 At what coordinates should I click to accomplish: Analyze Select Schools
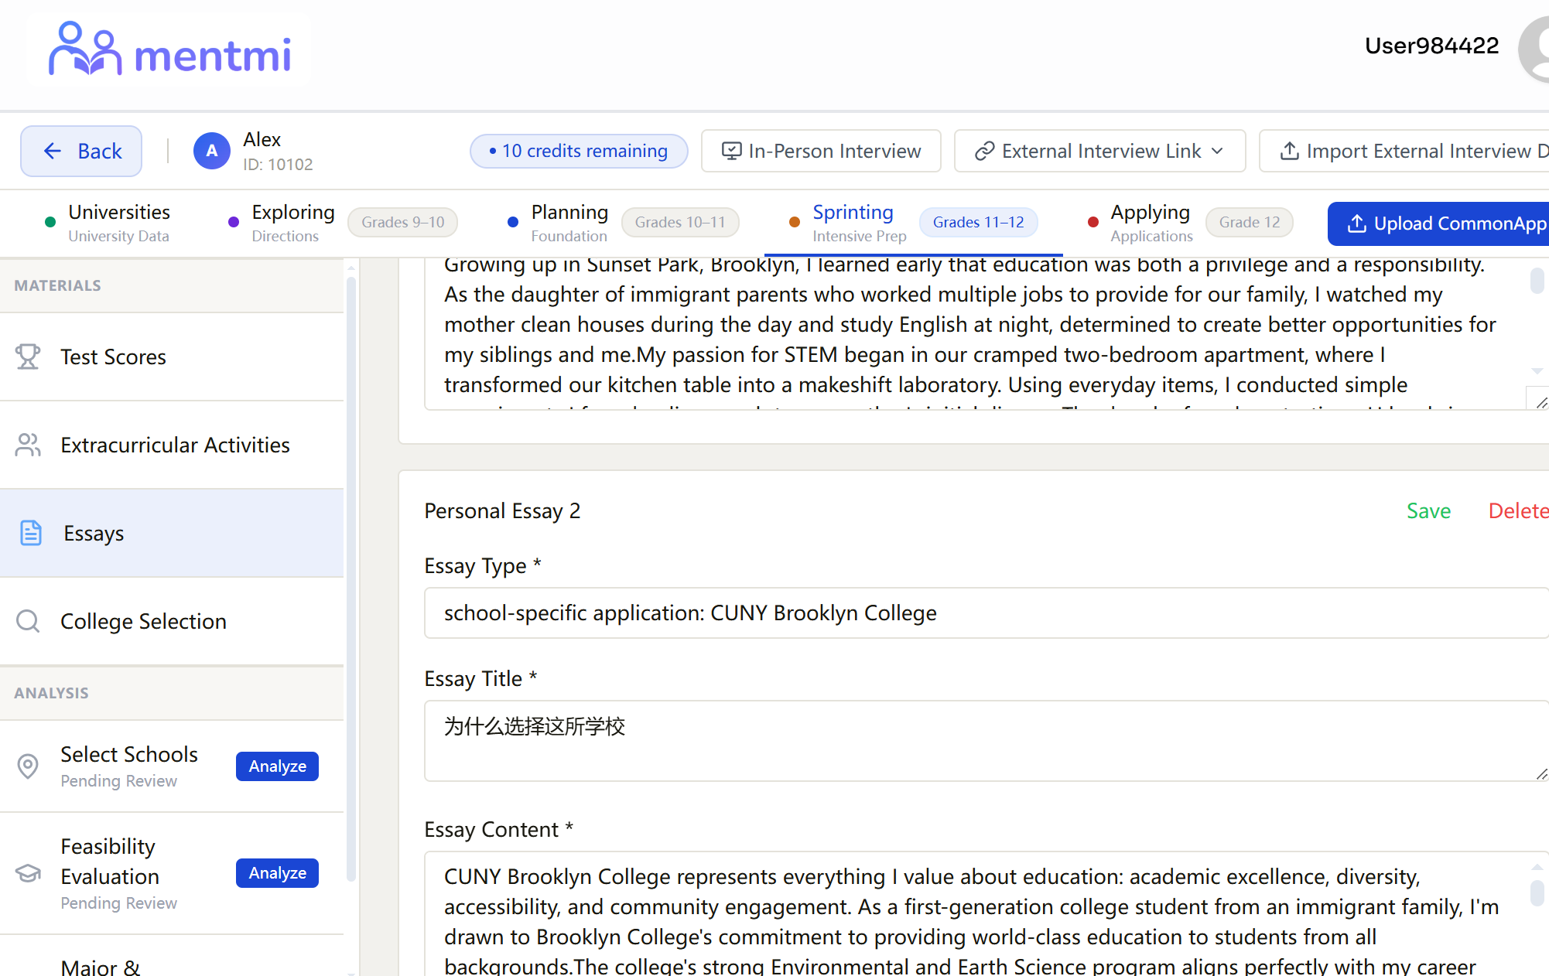point(277,766)
